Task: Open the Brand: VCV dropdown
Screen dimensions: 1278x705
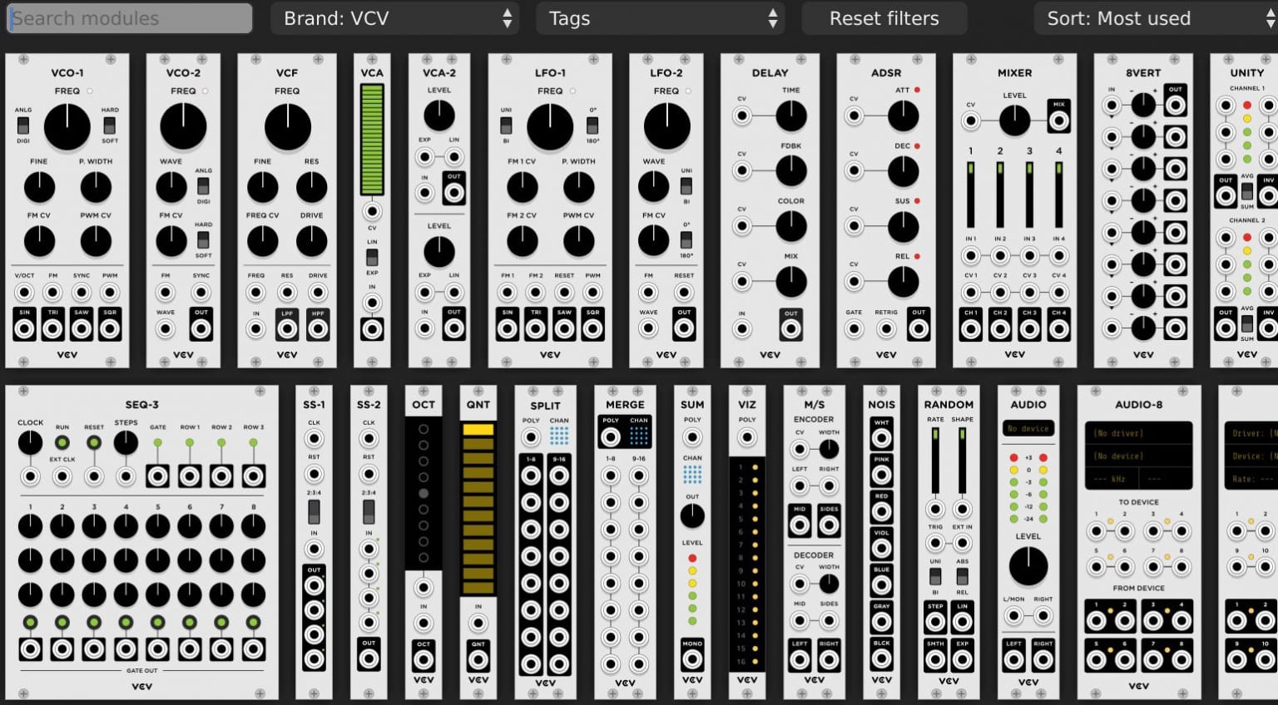Action: coord(395,17)
